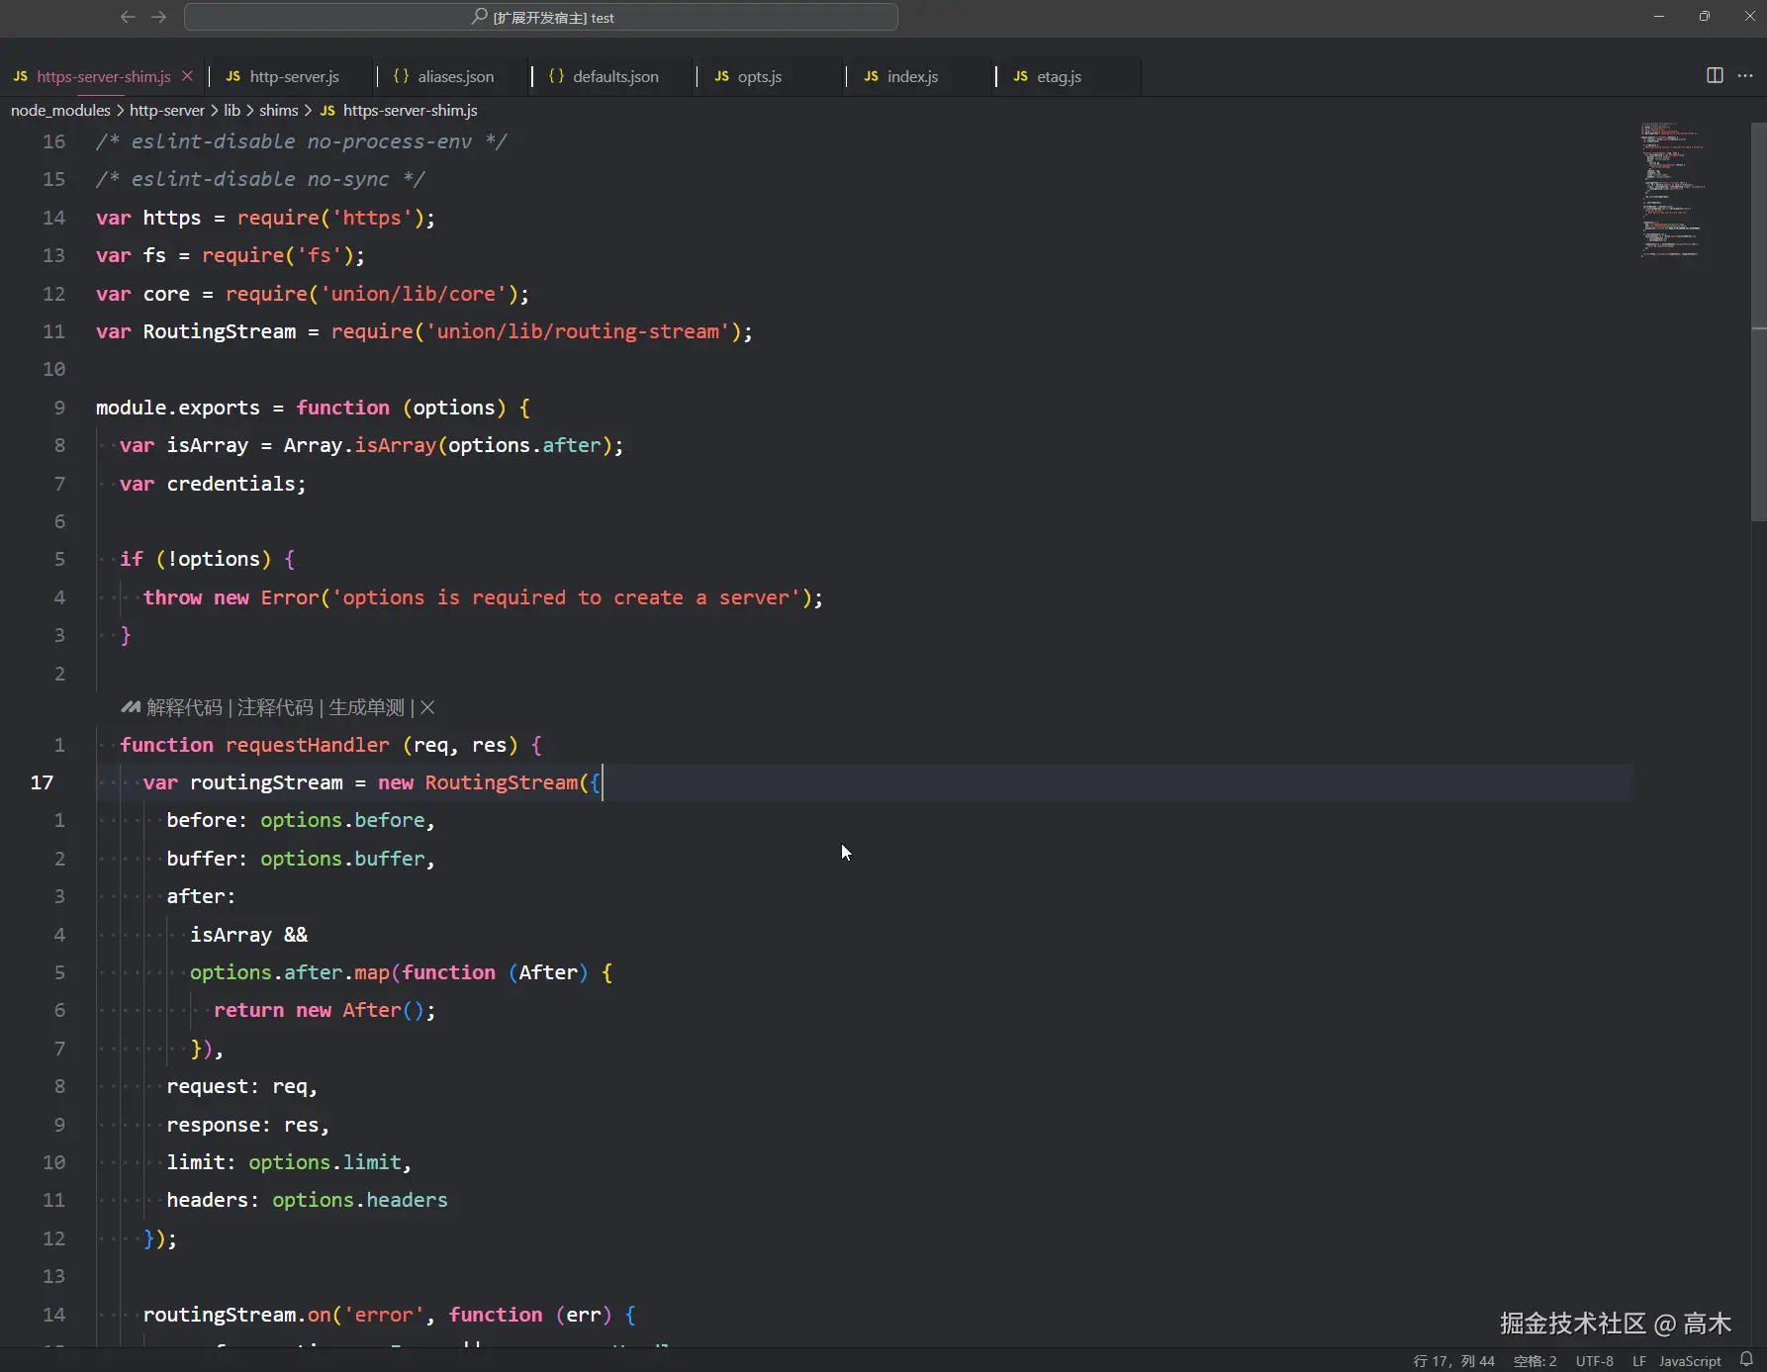
Task: Click the 注释代码 code lens link
Action: pos(275,707)
